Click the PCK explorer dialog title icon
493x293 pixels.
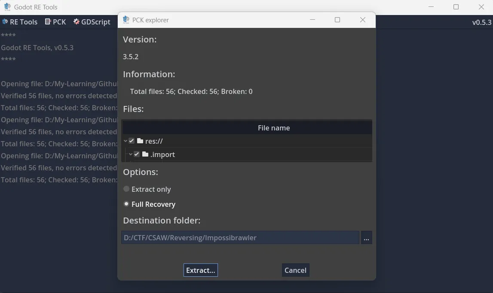[x=126, y=20]
